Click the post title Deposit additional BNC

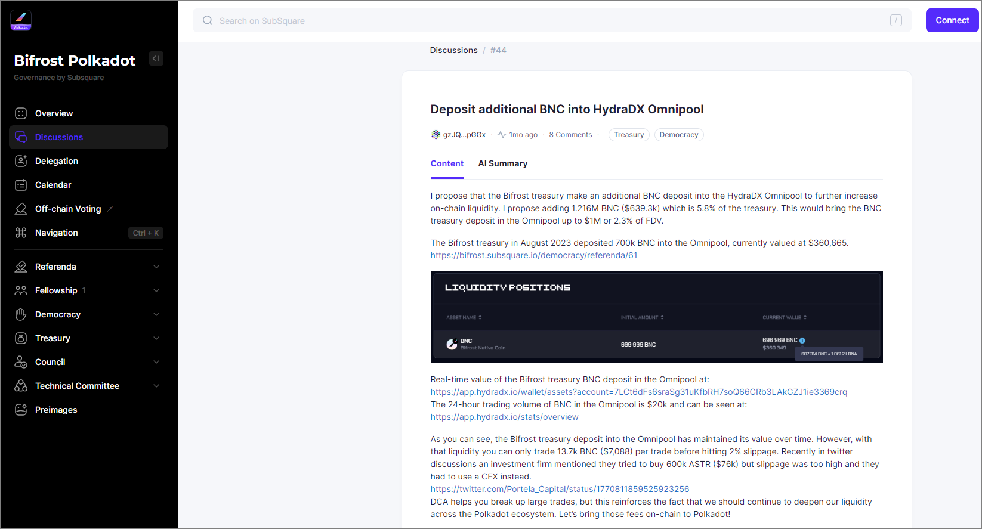pyautogui.click(x=567, y=109)
